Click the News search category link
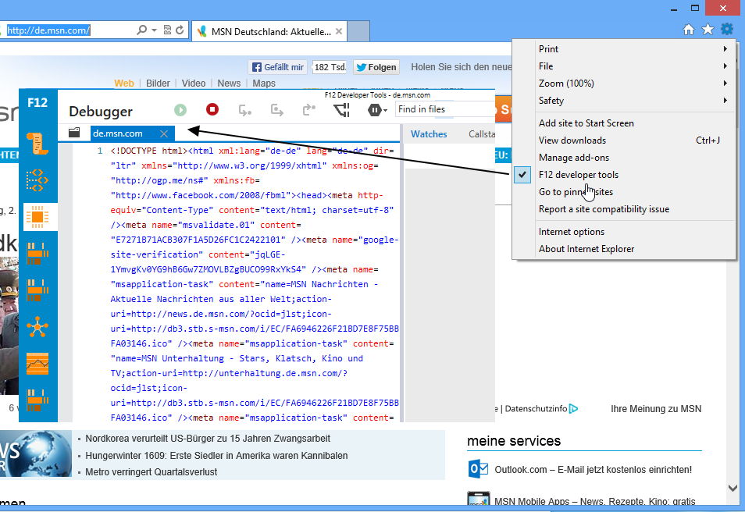The image size is (745, 512). [229, 83]
